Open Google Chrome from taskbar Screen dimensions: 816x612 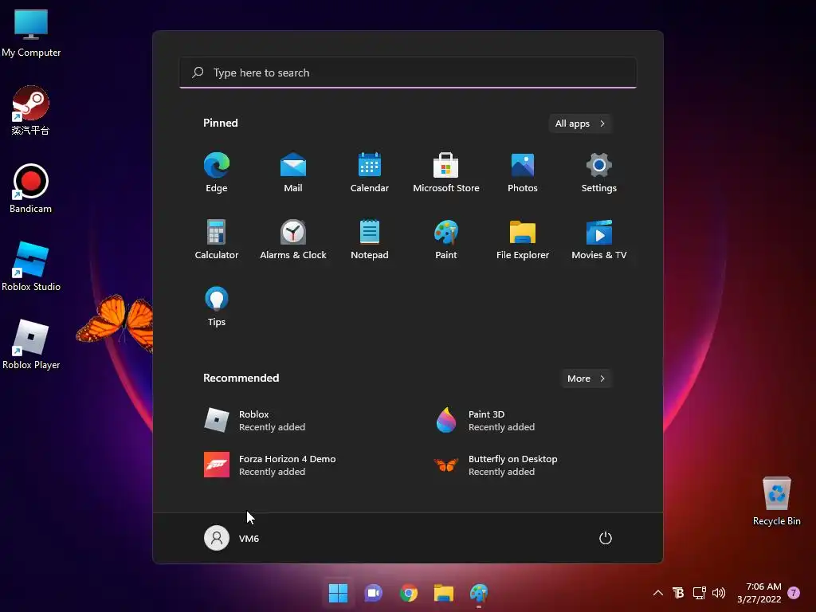(409, 593)
